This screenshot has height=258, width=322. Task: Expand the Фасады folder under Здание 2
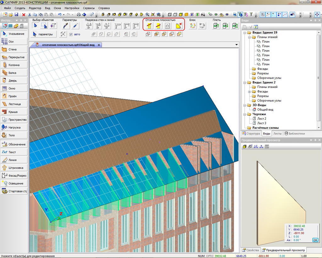coord(249,92)
